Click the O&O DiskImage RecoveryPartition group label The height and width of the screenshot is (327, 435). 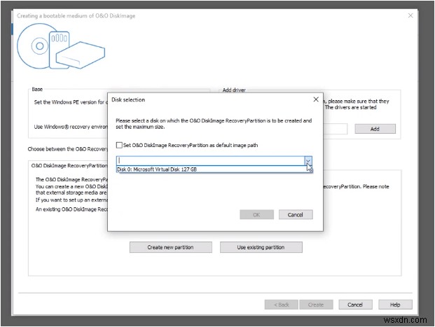[69, 165]
